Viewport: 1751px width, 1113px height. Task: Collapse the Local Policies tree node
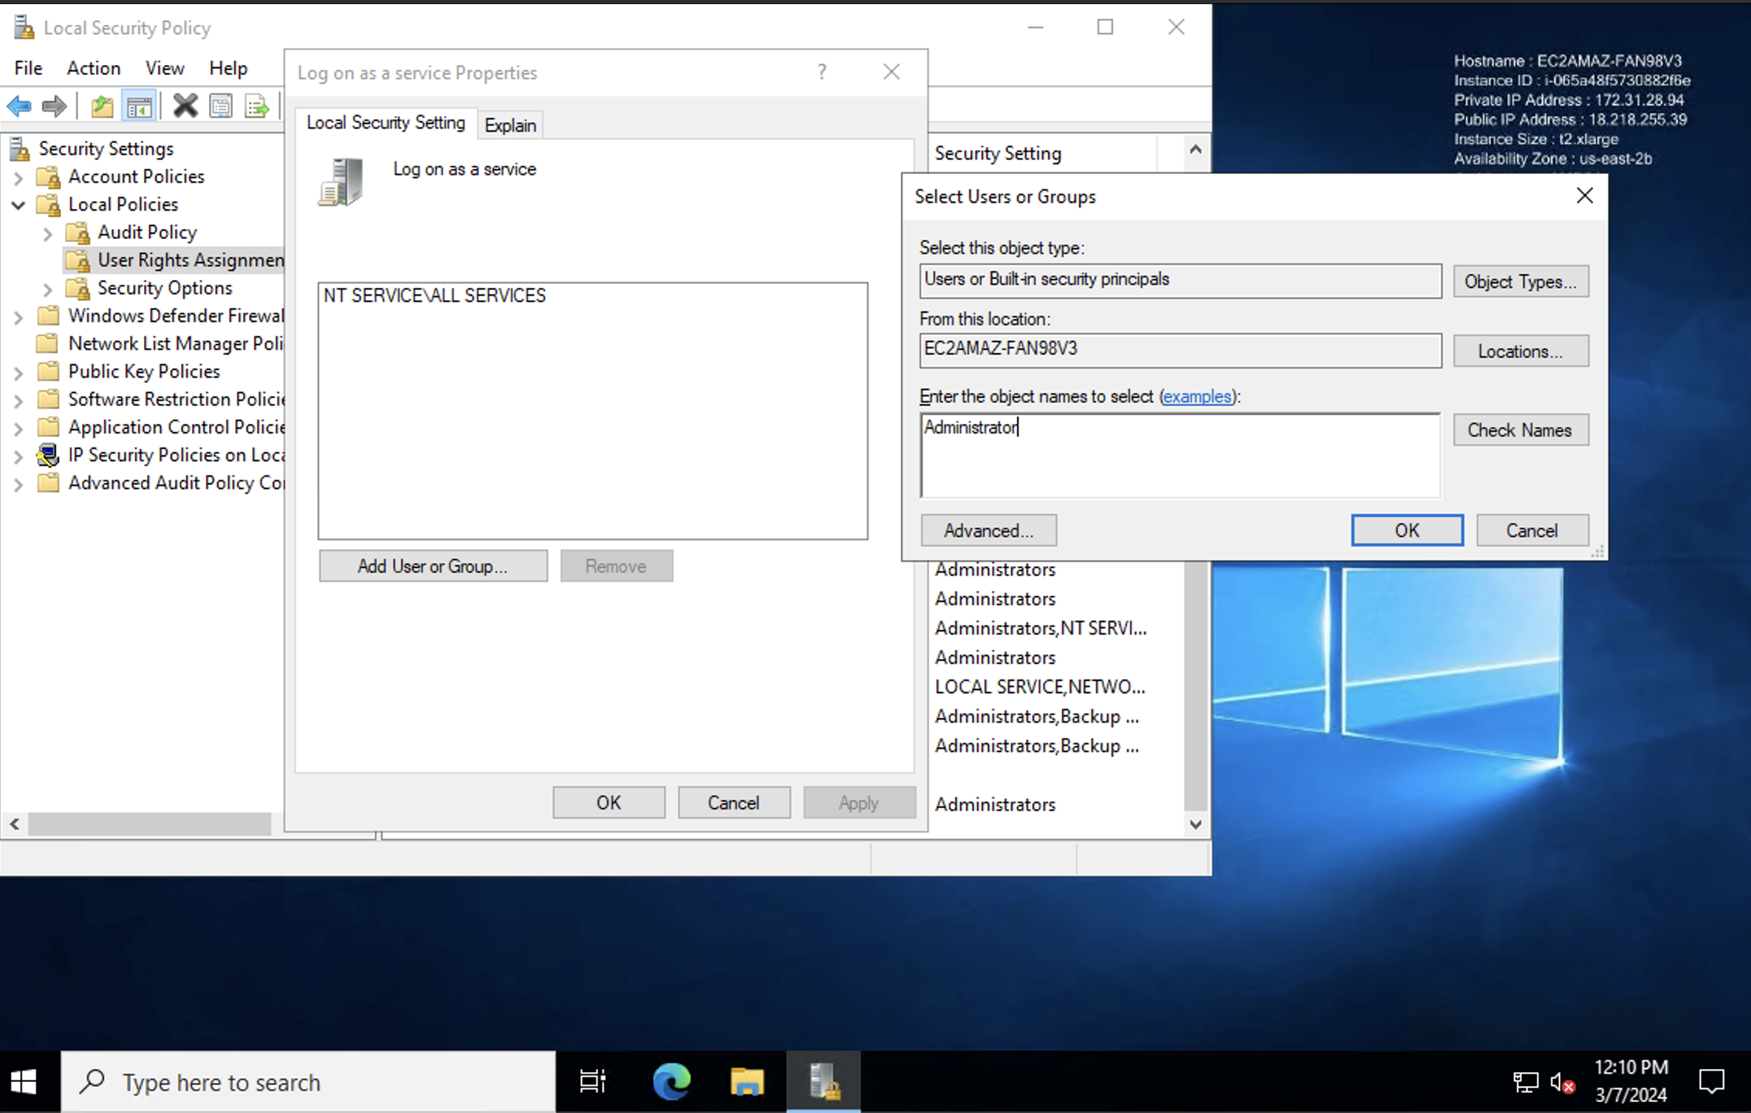19,205
